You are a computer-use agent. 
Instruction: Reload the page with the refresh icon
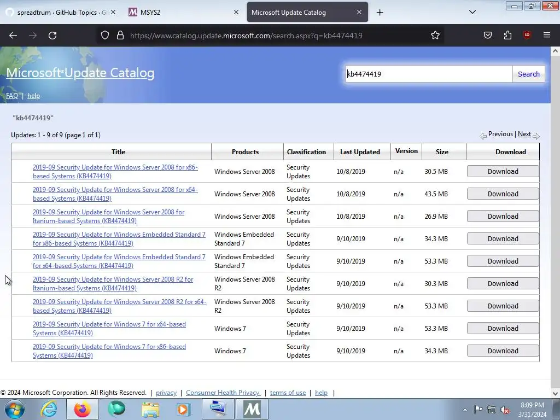pyautogui.click(x=52, y=36)
